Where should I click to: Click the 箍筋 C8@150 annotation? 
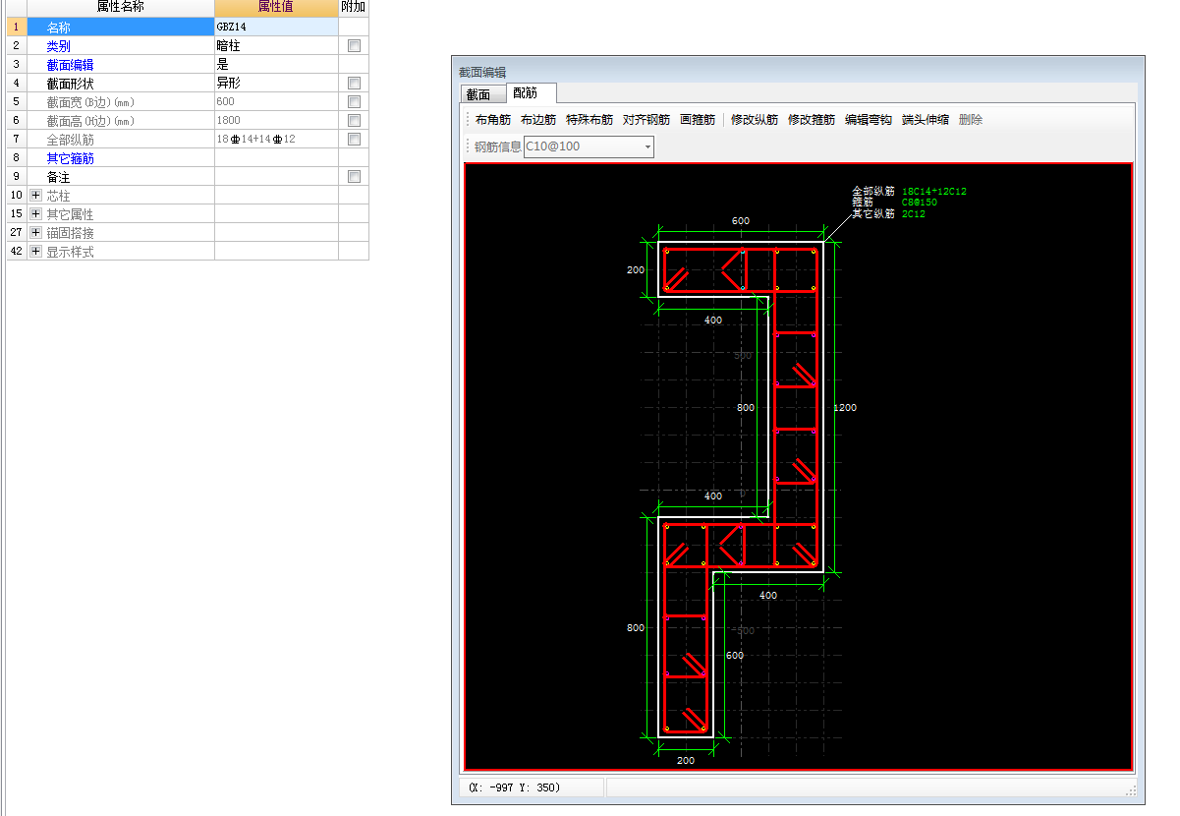(894, 202)
